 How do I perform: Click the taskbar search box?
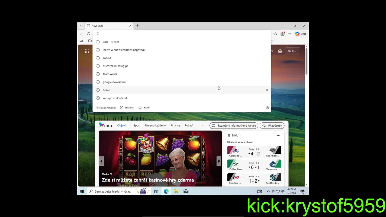[119, 191]
